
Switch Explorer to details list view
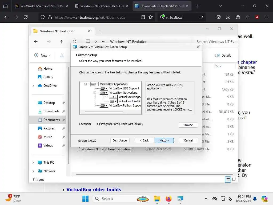point(228,179)
